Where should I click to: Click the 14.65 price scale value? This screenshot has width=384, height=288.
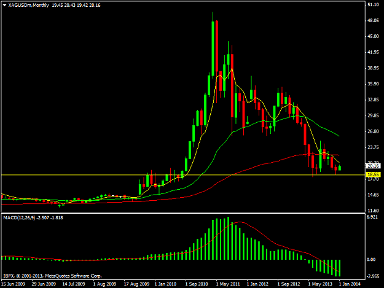click(373, 195)
